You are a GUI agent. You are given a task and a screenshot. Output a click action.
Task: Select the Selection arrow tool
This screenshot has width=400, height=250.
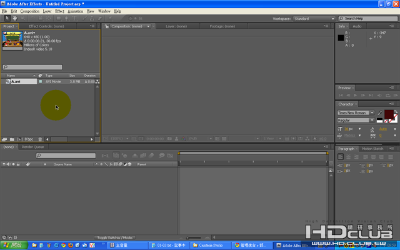pos(7,18)
